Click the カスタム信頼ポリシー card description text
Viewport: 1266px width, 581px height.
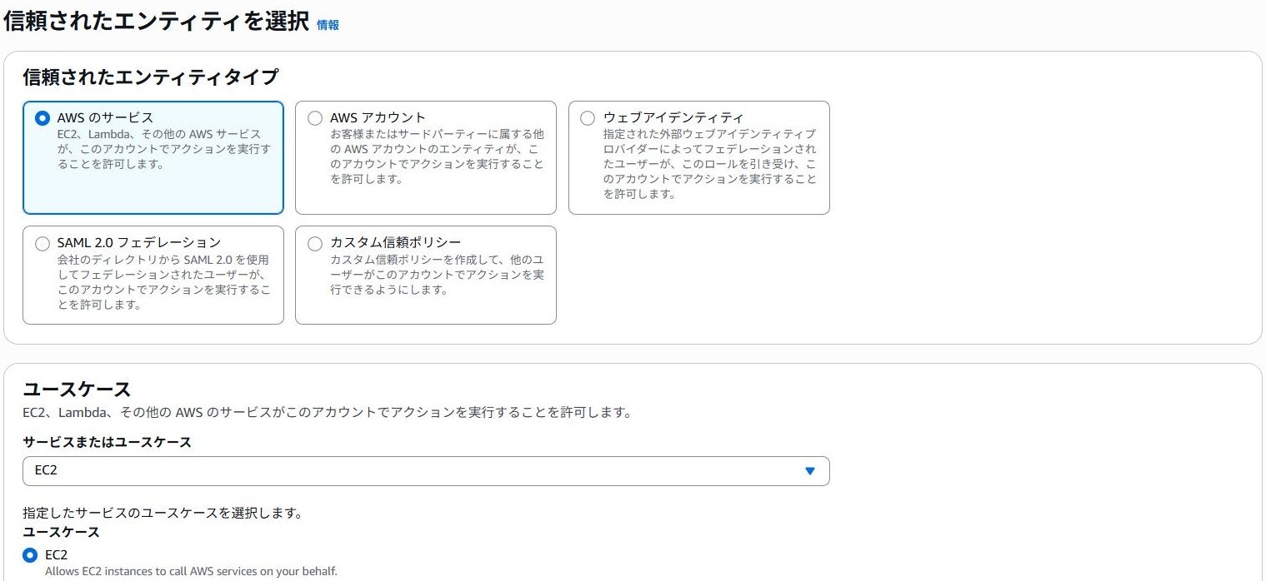(438, 275)
